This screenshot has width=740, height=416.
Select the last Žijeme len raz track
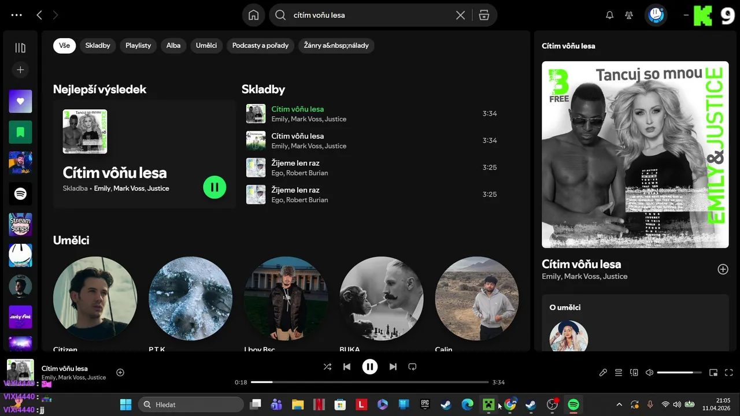[372, 195]
